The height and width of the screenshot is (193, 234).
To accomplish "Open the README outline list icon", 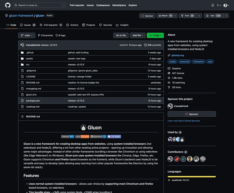I will coord(22,116).
